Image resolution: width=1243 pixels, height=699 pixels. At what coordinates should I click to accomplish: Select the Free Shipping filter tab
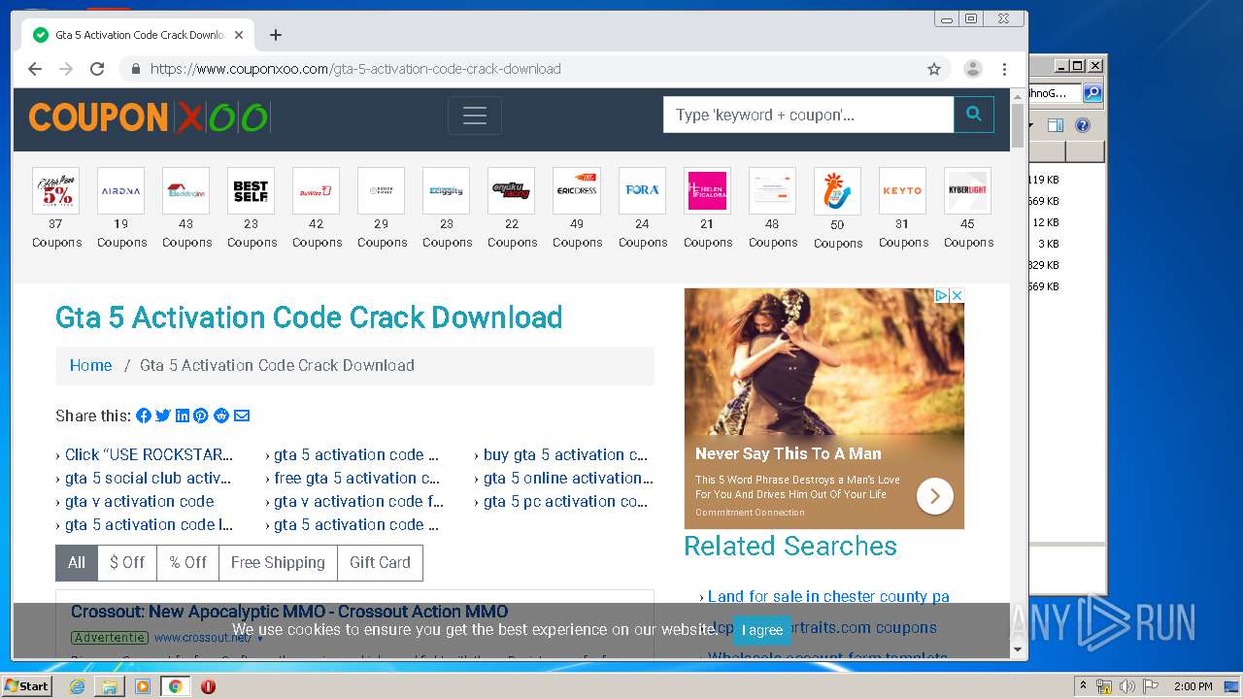tap(278, 562)
